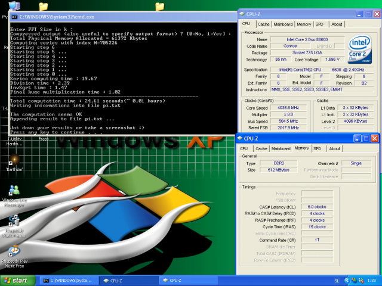The height and width of the screenshot is (286, 382).
Task: Click the CAS# Latency value 5.0 clocks
Action: pos(317,207)
